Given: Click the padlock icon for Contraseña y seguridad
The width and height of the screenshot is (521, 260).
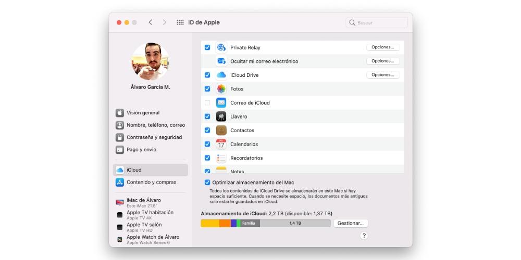Looking at the screenshot, I should (120, 137).
